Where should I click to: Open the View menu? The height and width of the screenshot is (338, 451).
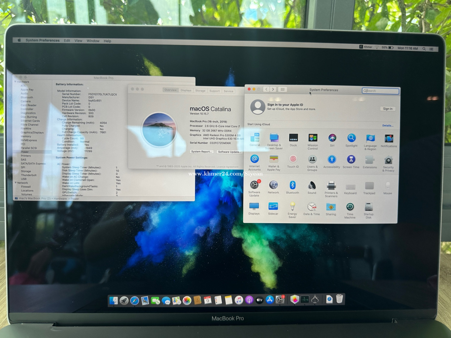tap(78, 41)
